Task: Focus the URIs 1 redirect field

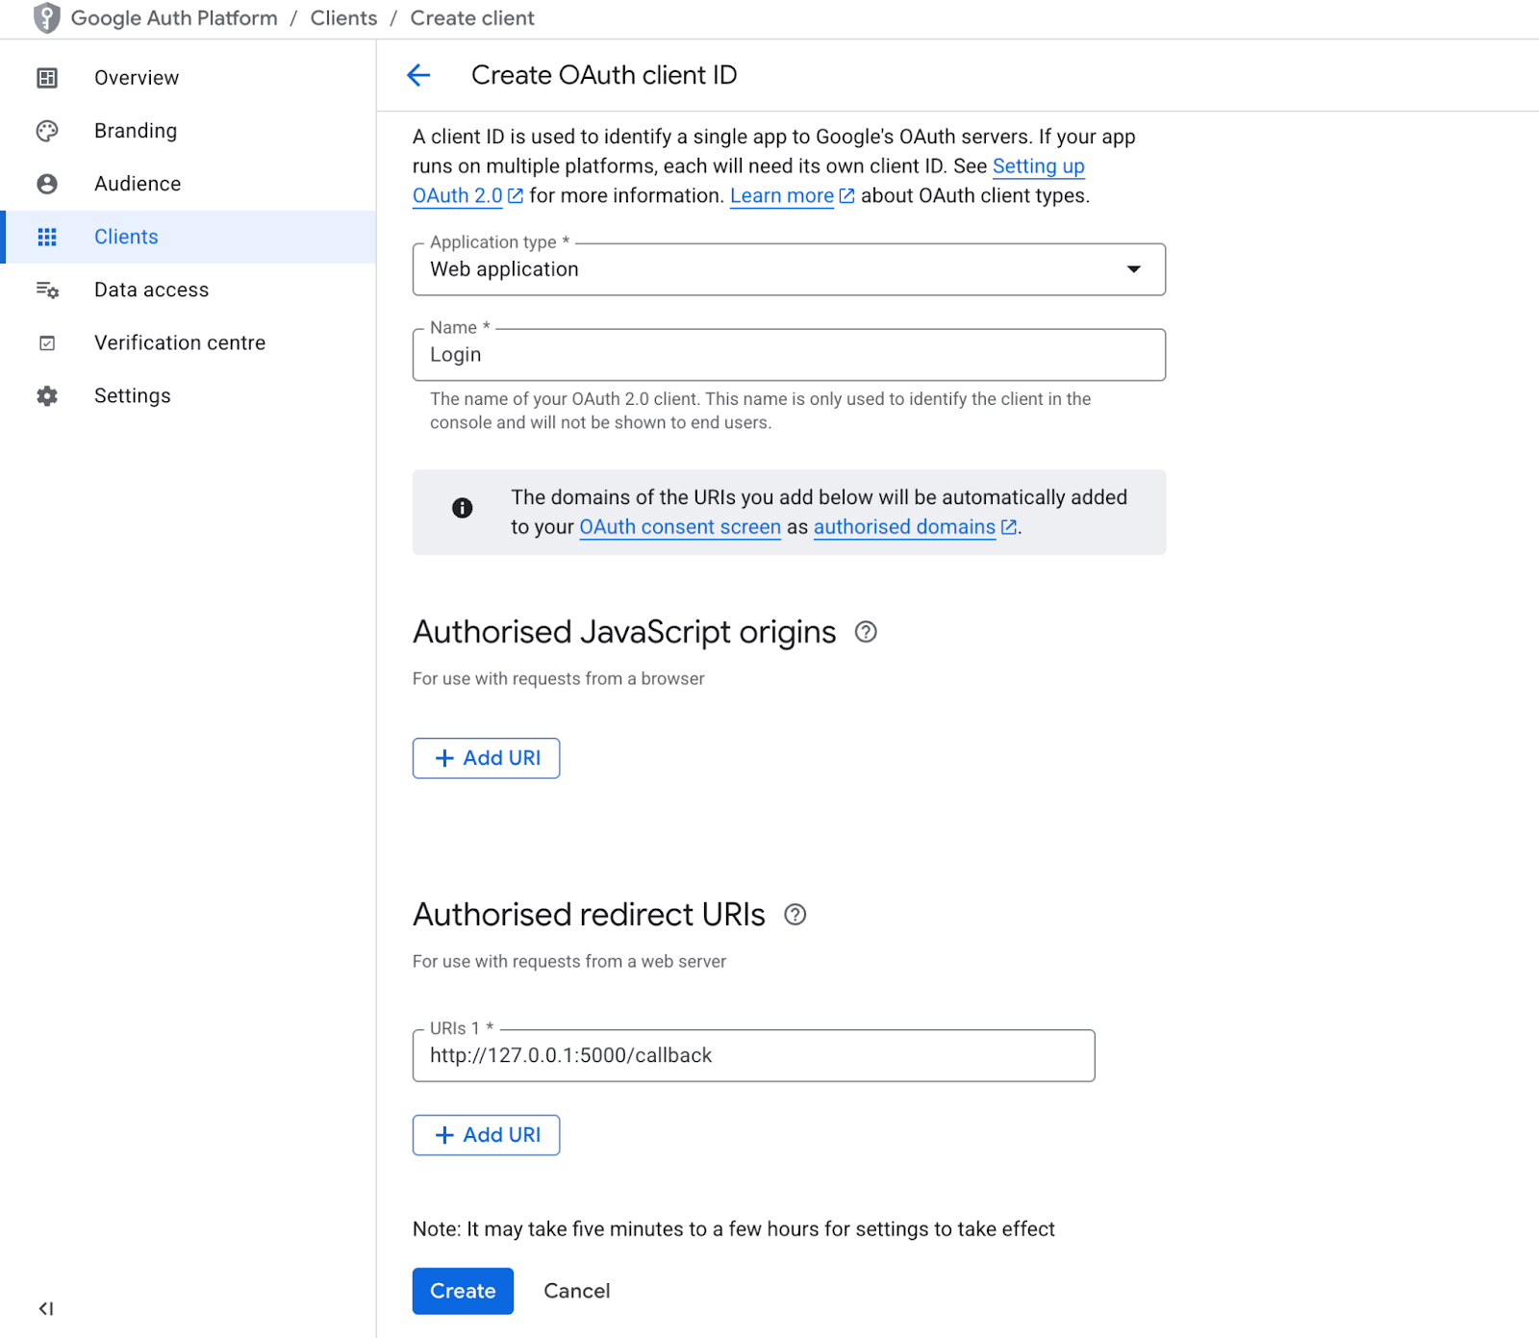Action: pyautogui.click(x=753, y=1055)
